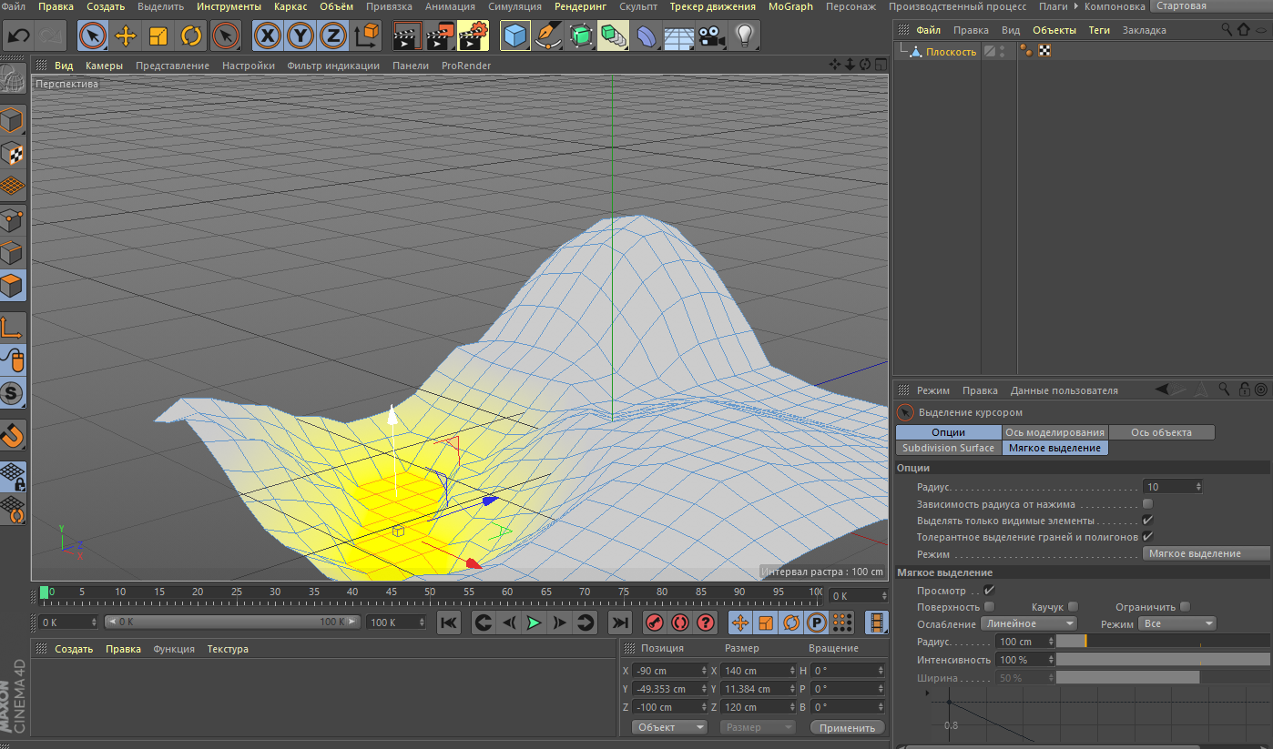Toggle the X axis lock
The height and width of the screenshot is (749, 1273).
[268, 36]
